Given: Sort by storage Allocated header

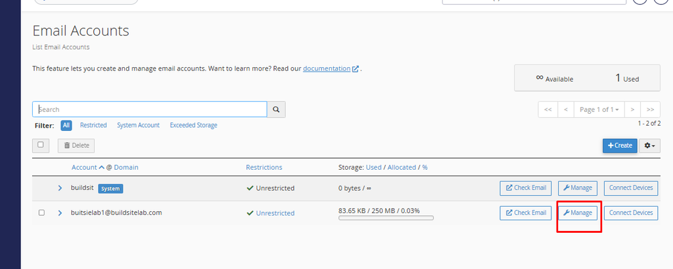Looking at the screenshot, I should [402, 167].
